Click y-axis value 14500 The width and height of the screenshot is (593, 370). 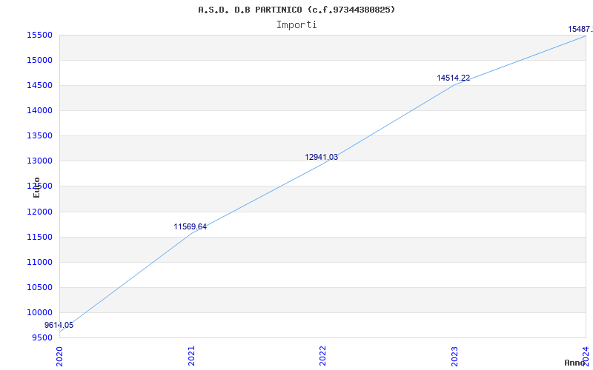click(39, 85)
